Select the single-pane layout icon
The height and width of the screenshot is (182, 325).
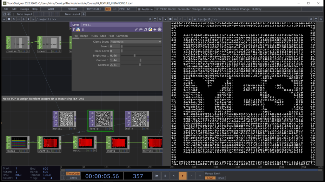coord(36,14)
